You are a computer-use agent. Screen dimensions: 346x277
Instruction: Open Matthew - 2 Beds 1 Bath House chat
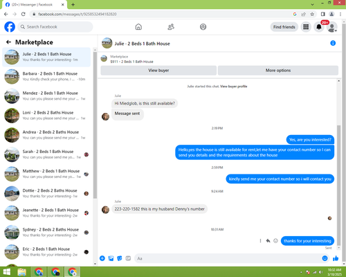(x=46, y=174)
